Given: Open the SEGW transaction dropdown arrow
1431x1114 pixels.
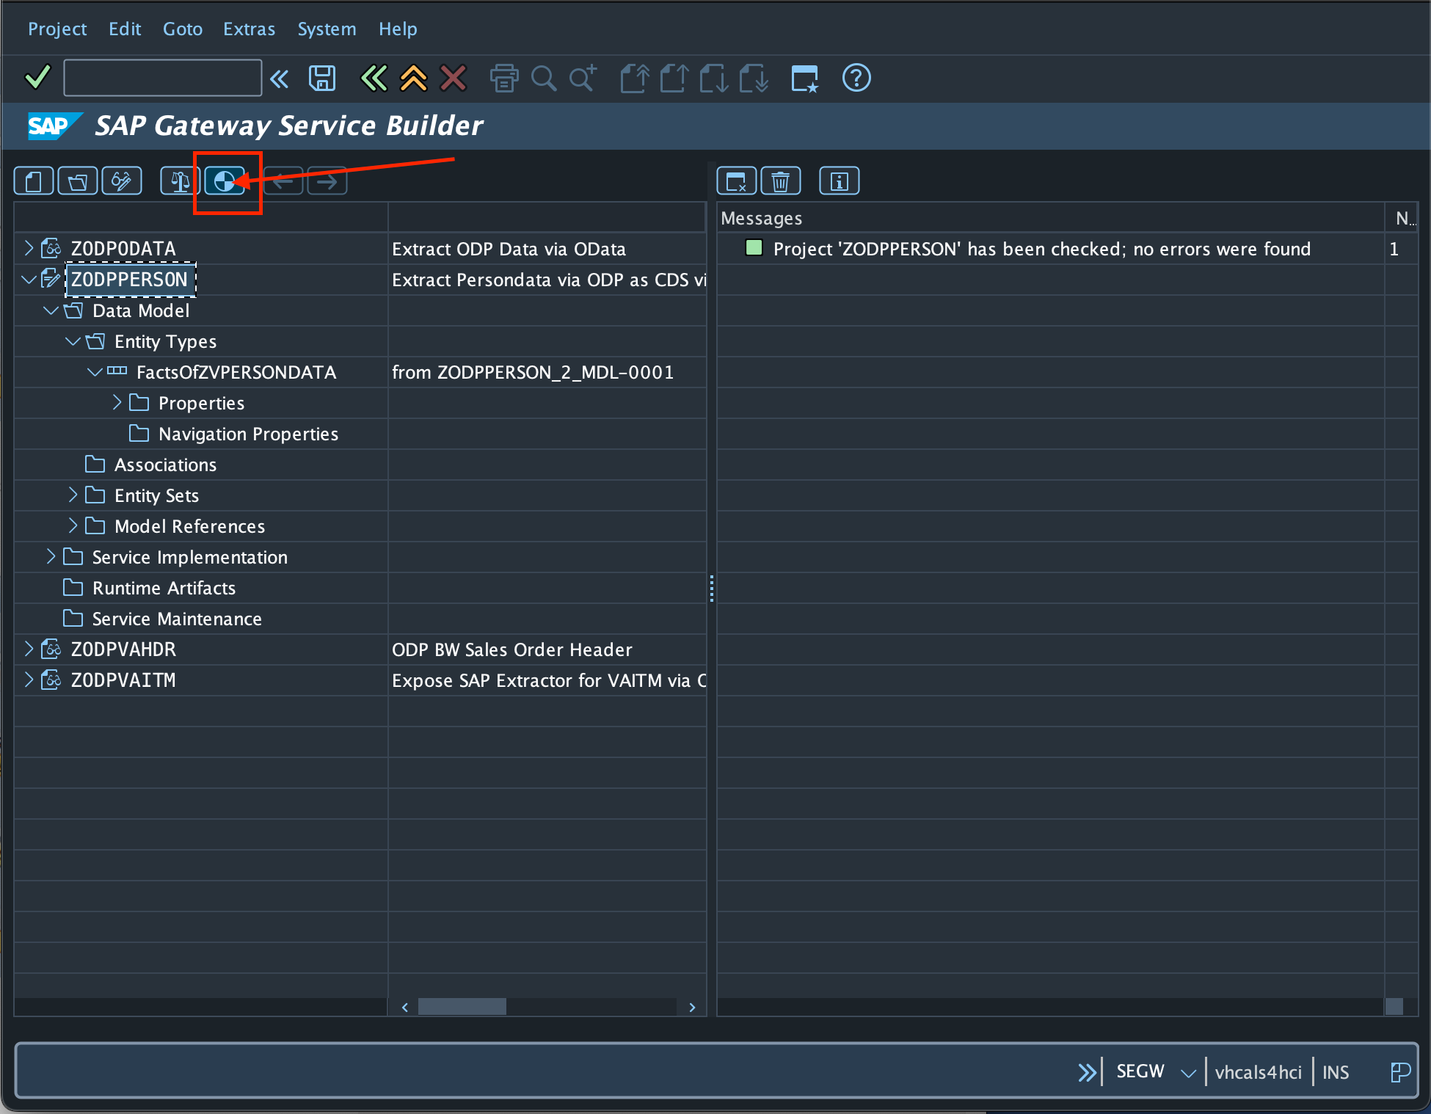Looking at the screenshot, I should click(x=1188, y=1073).
